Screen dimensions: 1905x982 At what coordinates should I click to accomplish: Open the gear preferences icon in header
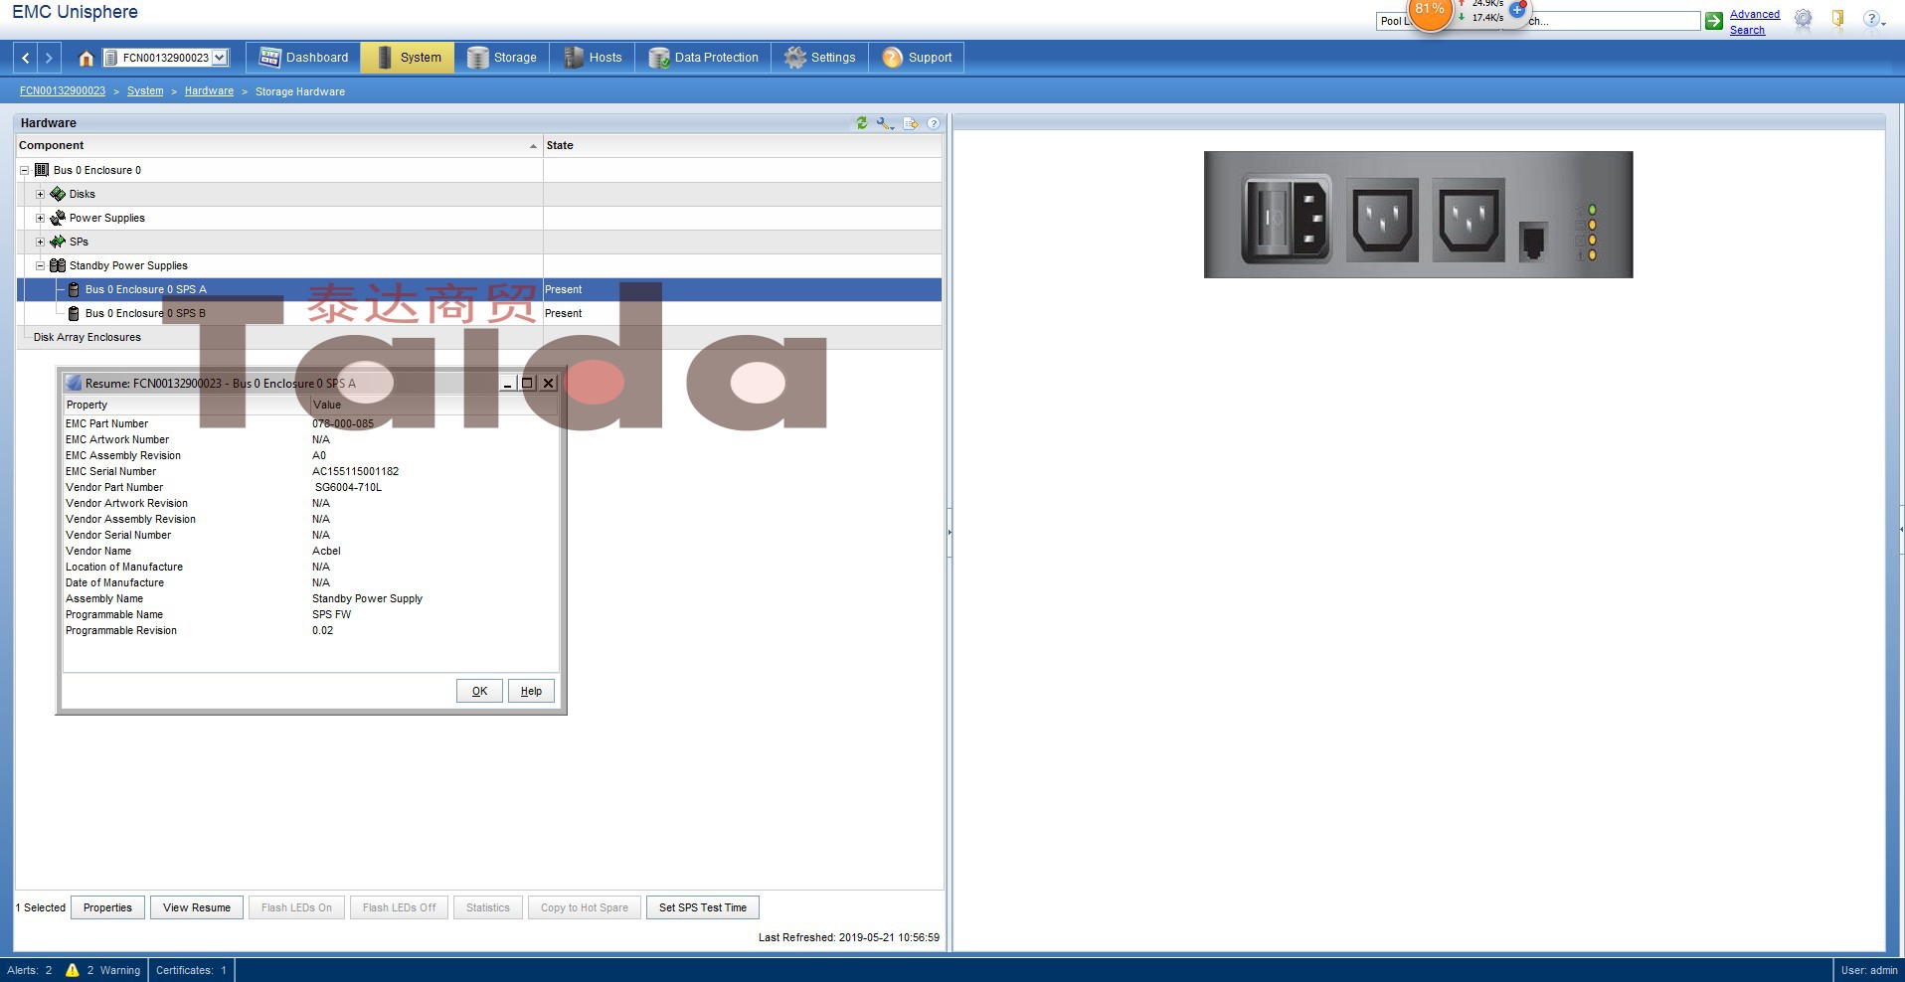pos(1804,20)
